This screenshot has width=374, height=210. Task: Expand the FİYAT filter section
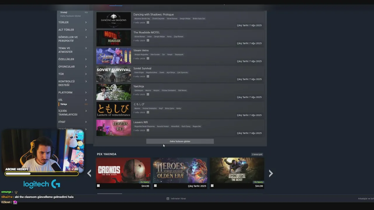(x=73, y=122)
